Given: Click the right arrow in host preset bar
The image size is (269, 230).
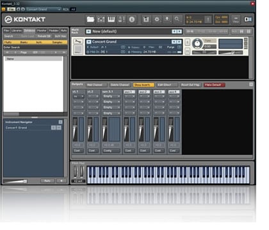Looking at the screenshot, I should click(23, 9).
